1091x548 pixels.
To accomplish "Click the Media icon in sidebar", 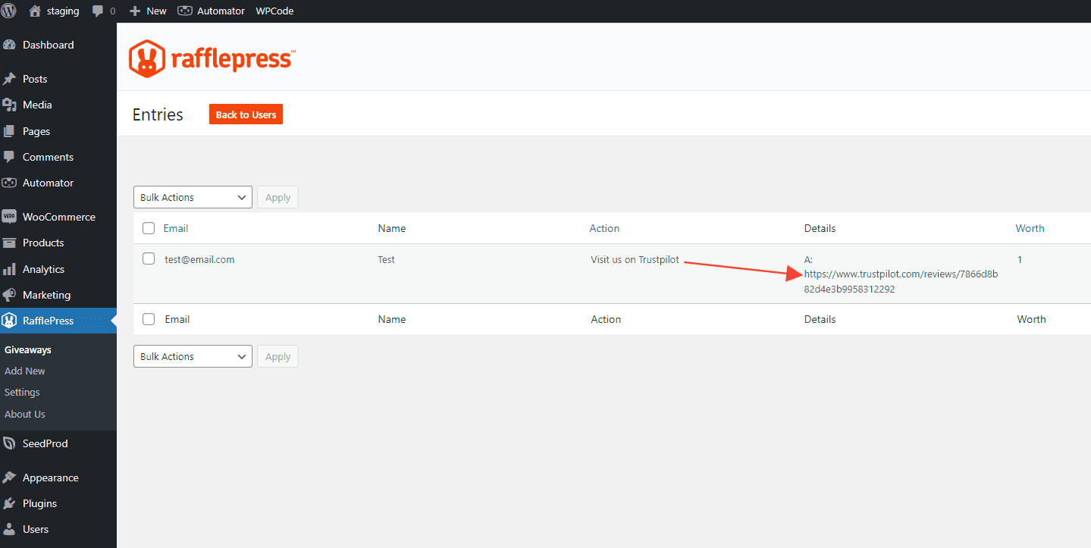I will pyautogui.click(x=10, y=105).
